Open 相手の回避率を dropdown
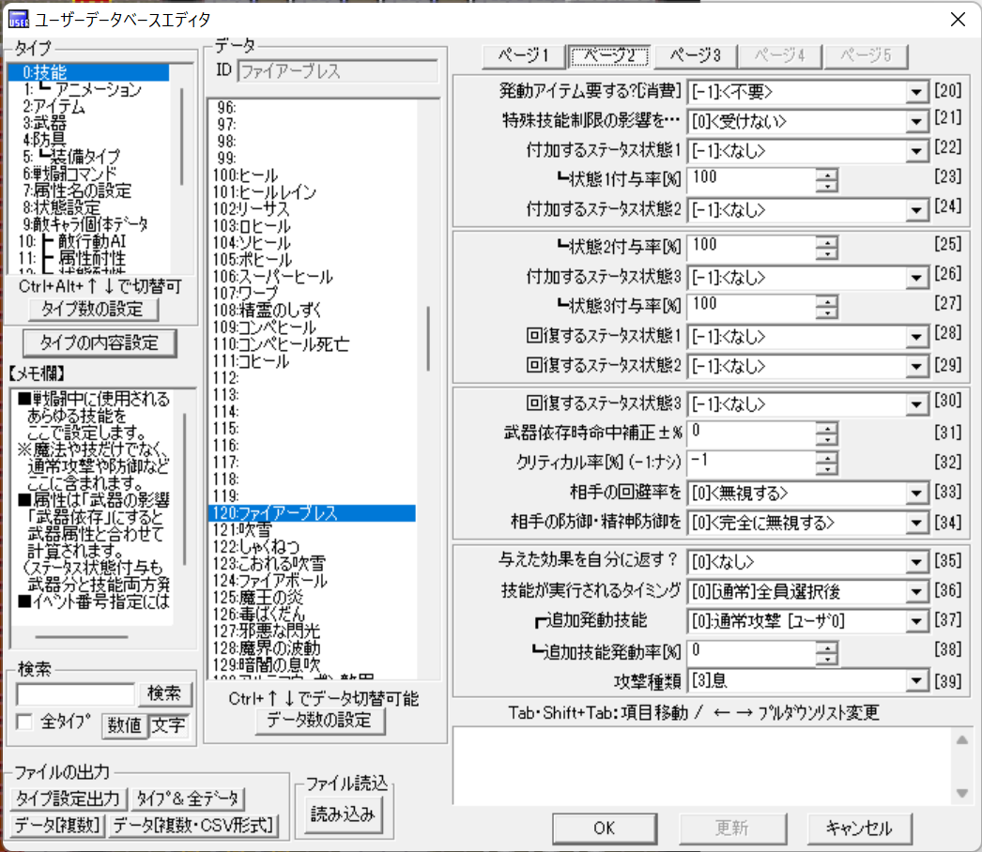The height and width of the screenshot is (852, 982). pyautogui.click(x=916, y=494)
